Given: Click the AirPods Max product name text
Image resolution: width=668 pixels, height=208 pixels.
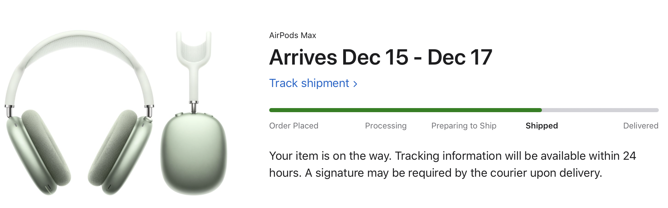Looking at the screenshot, I should tap(292, 35).
